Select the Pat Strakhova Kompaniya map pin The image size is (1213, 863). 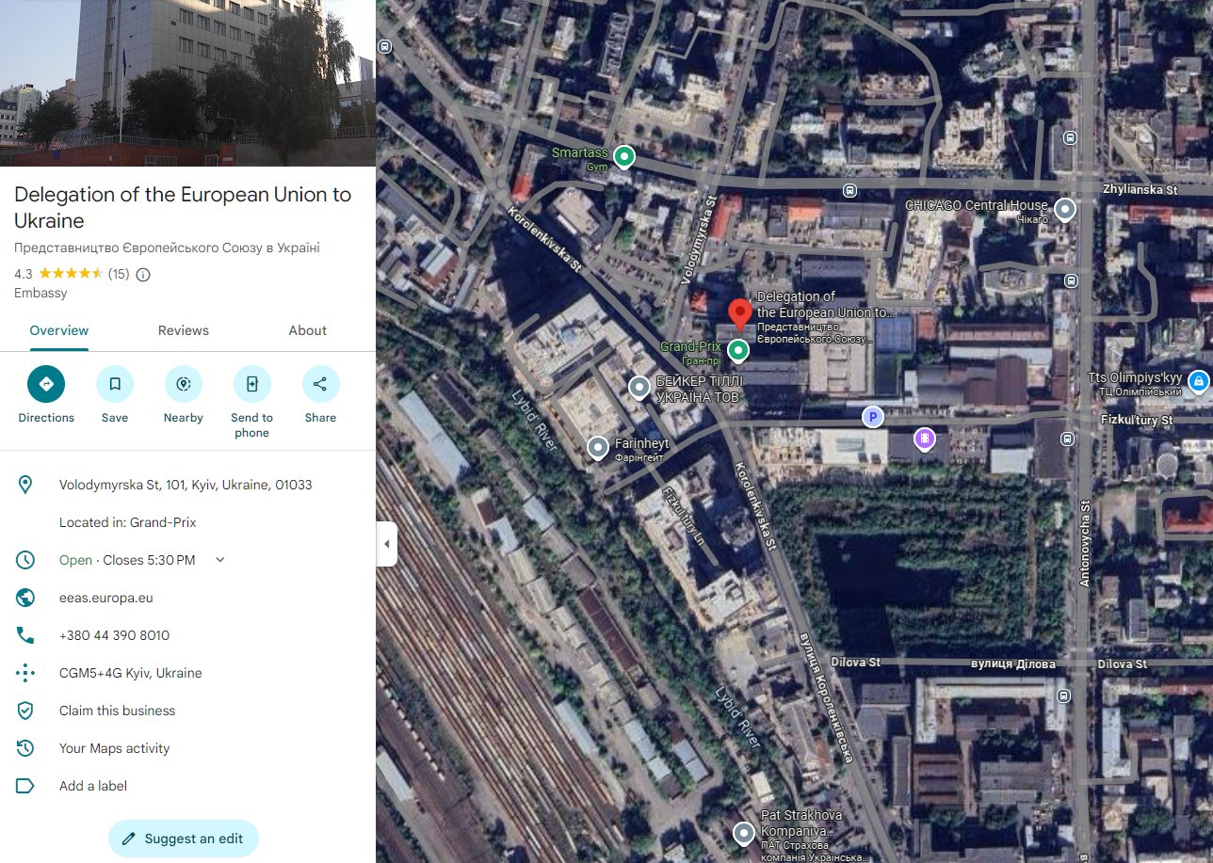pyautogui.click(x=745, y=833)
